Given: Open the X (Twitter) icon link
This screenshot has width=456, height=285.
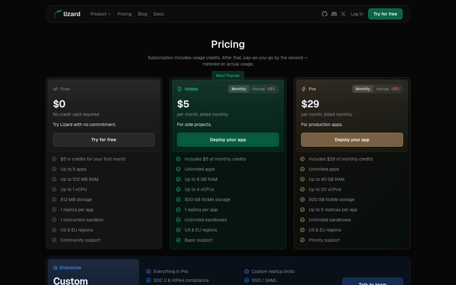Looking at the screenshot, I should click(x=343, y=14).
